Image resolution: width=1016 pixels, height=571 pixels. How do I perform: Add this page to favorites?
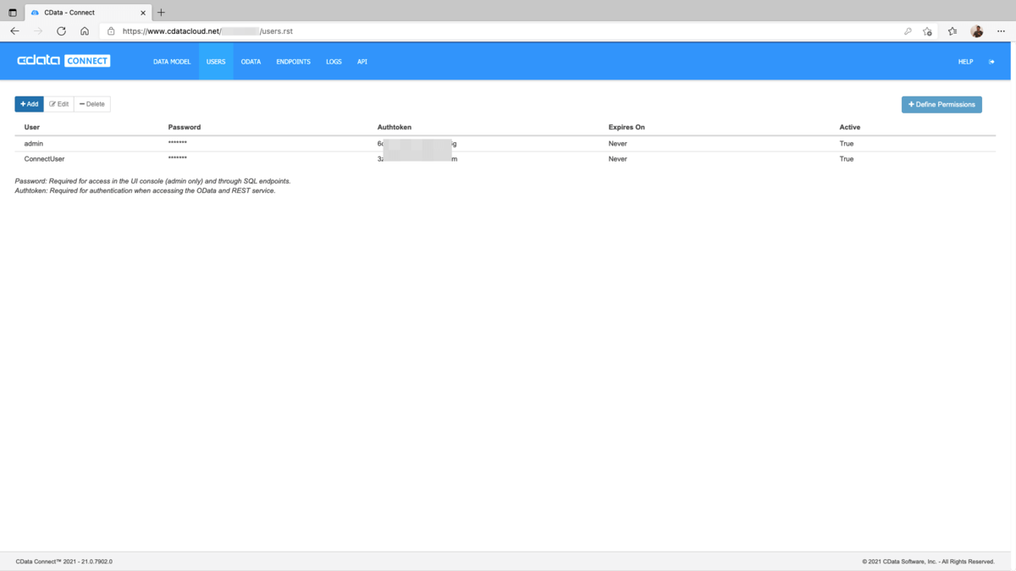click(928, 31)
